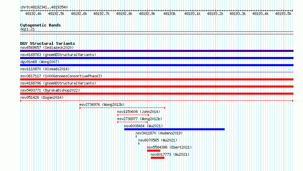Click ruler tick 48192.6k

pos(79,14)
